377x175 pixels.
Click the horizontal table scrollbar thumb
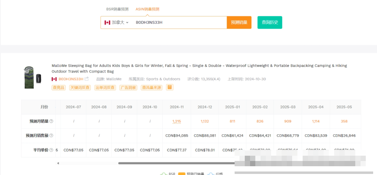(176, 163)
